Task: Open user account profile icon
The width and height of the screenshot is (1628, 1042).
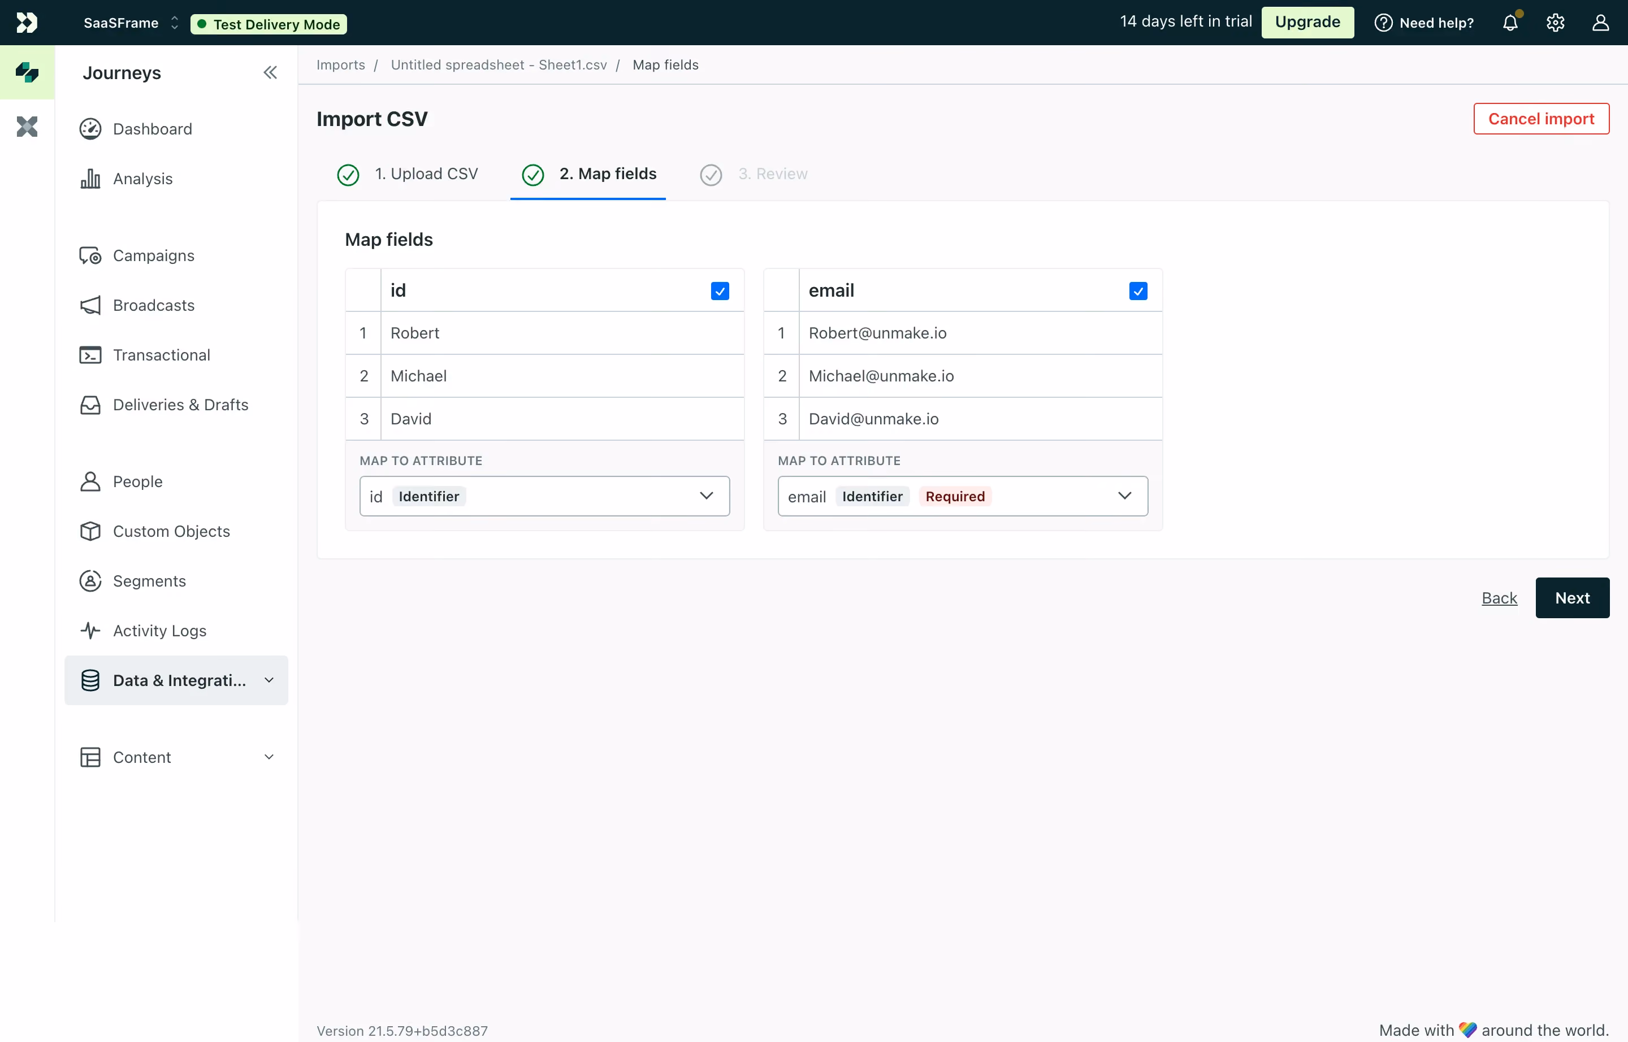Action: pyautogui.click(x=1600, y=23)
